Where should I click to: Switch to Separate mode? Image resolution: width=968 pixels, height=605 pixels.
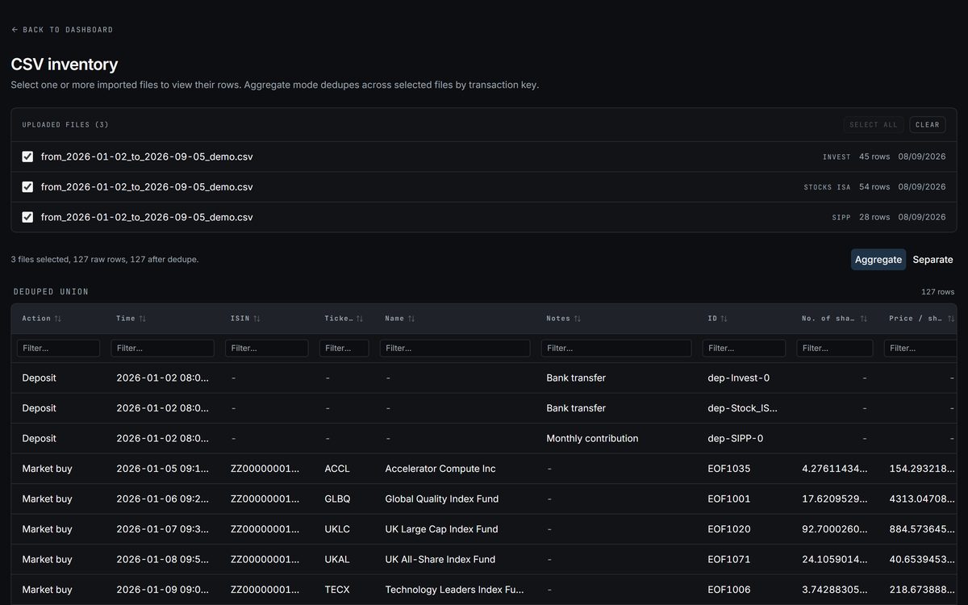click(933, 260)
